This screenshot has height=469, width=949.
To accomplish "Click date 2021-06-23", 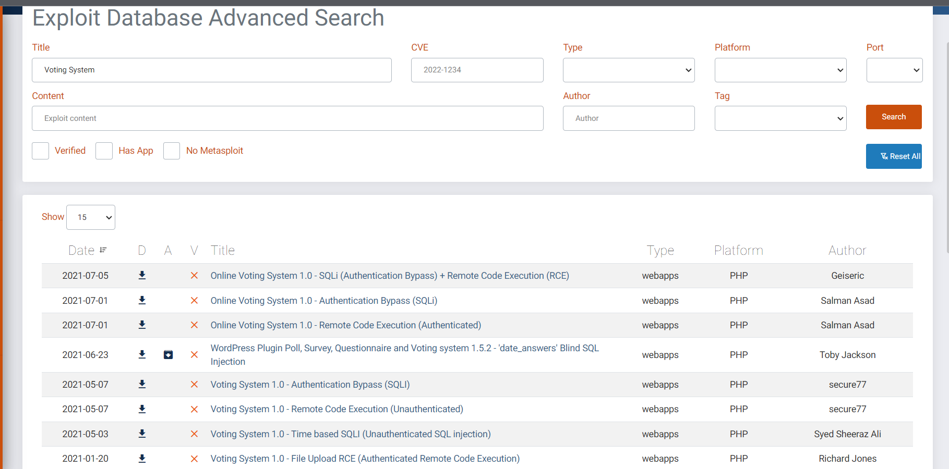I will point(86,355).
